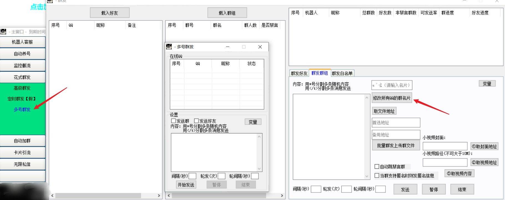This screenshot has height=200, width=505.
Task: Click down arrow of 多号群发 content scrollbar
Action: [259, 169]
